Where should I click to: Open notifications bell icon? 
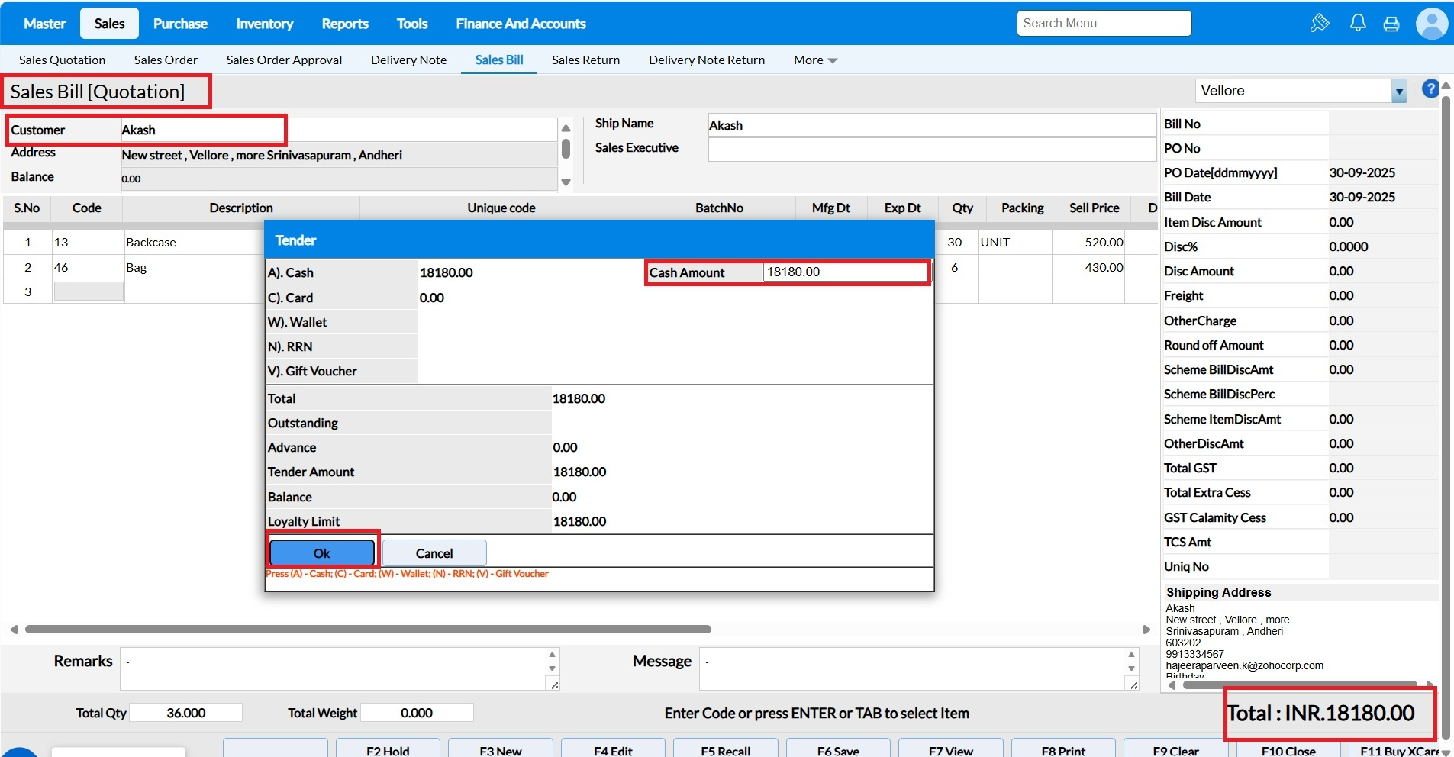click(x=1358, y=23)
